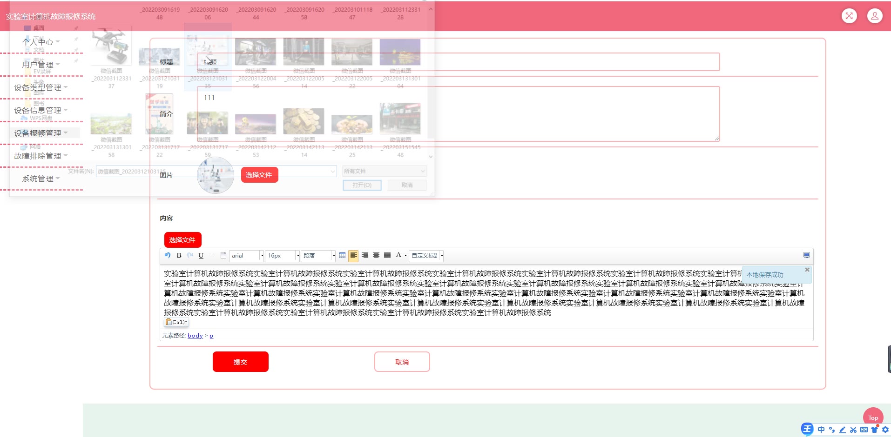Click the outlined 取消 button beside 提交
The height and width of the screenshot is (437, 891).
[x=402, y=362]
